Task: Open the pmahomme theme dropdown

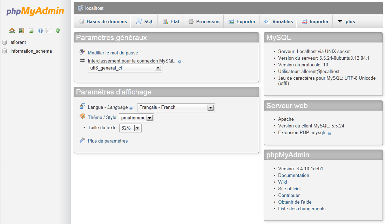Action: tap(136, 118)
